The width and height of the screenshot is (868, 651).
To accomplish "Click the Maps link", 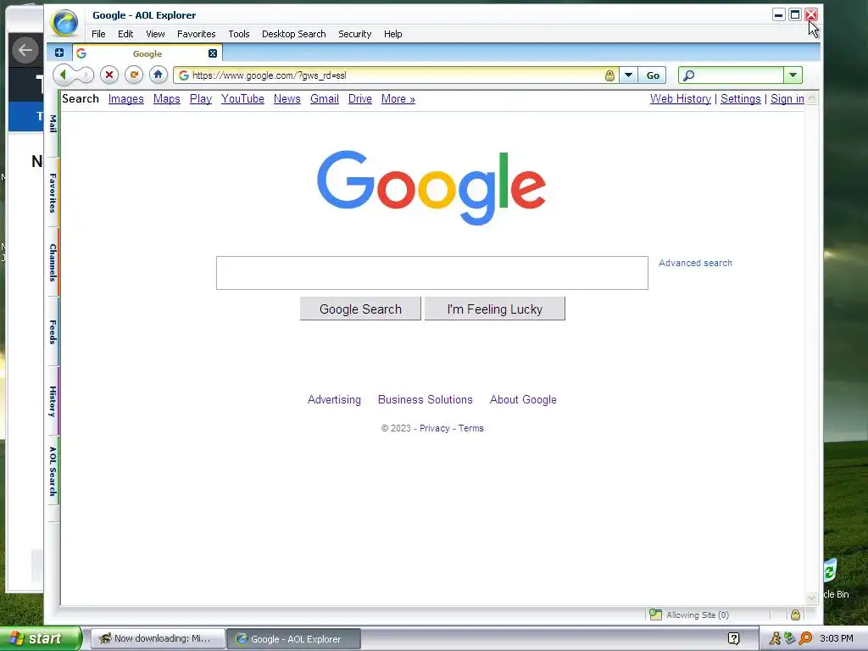I will [x=167, y=98].
